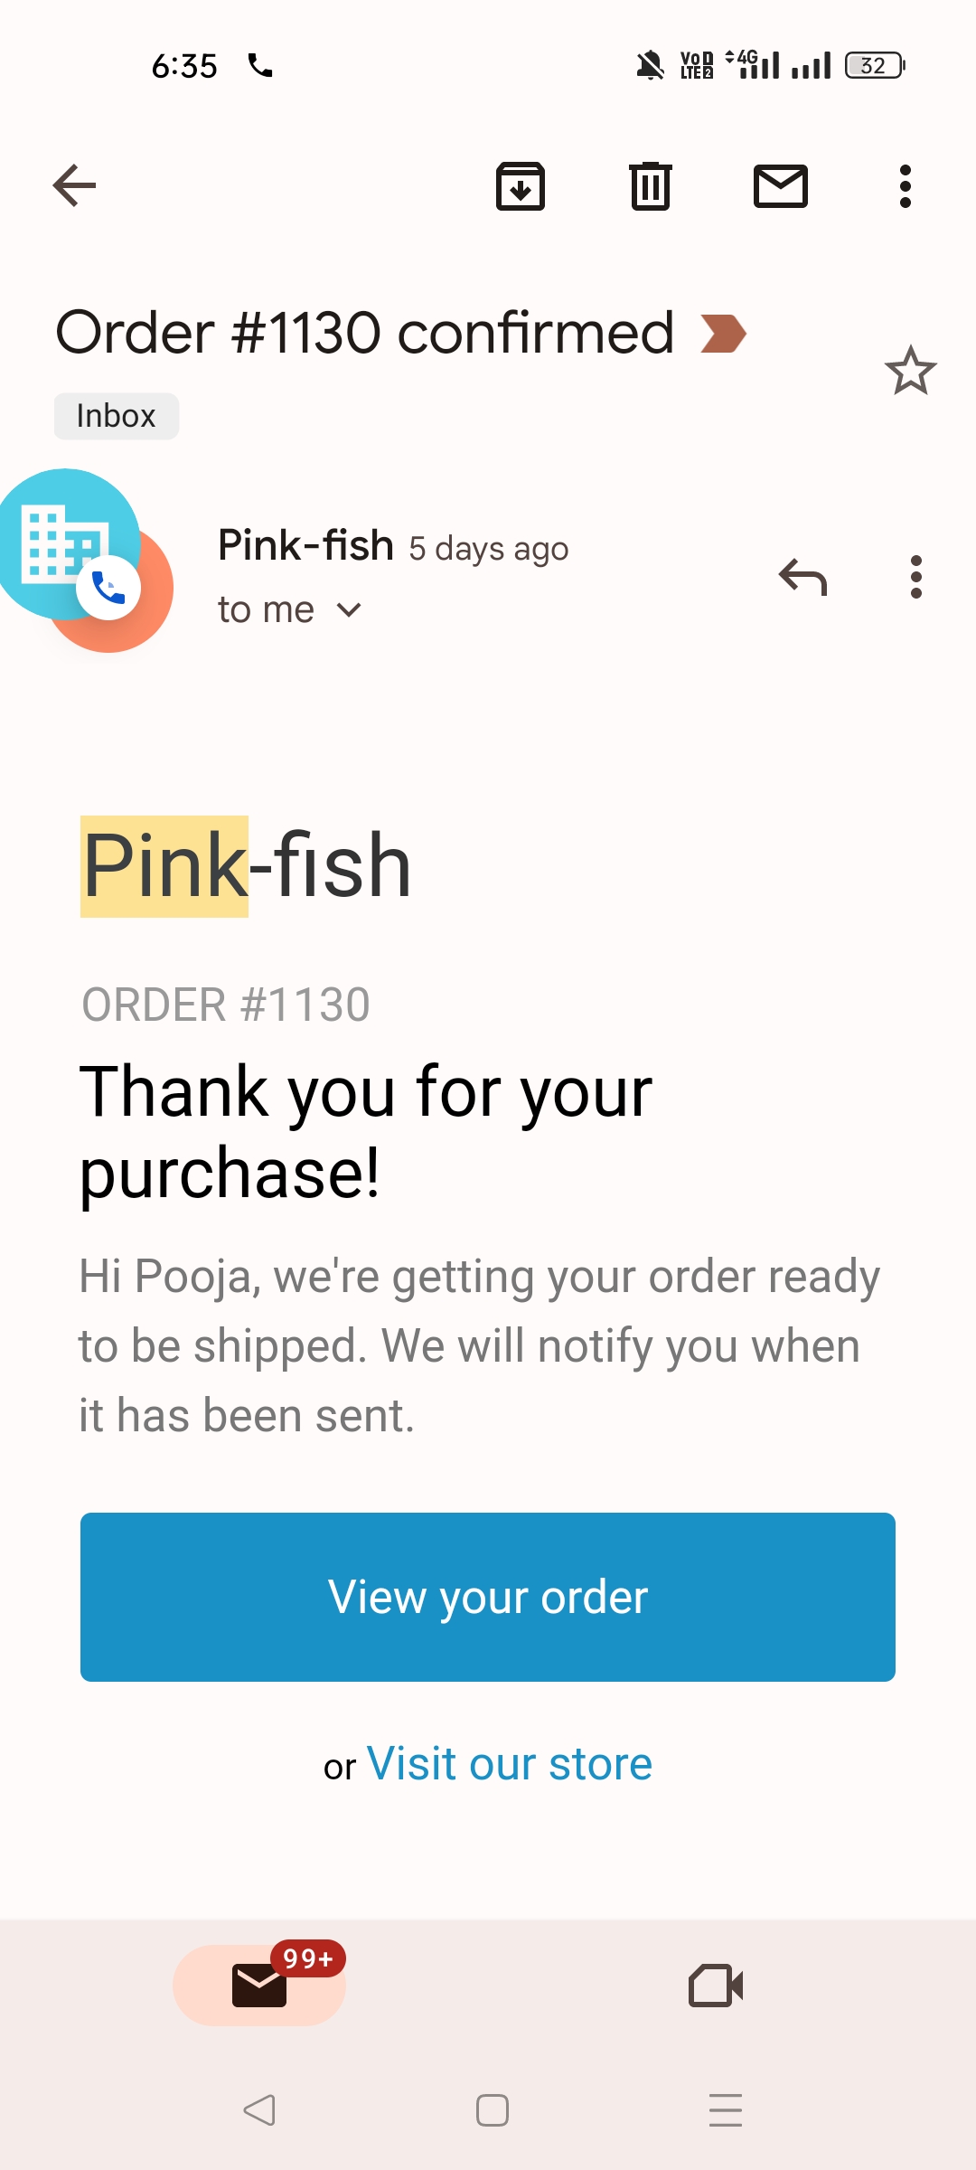This screenshot has width=976, height=2170.
Task: Tap the Android back navigation button
Action: coord(259,2110)
